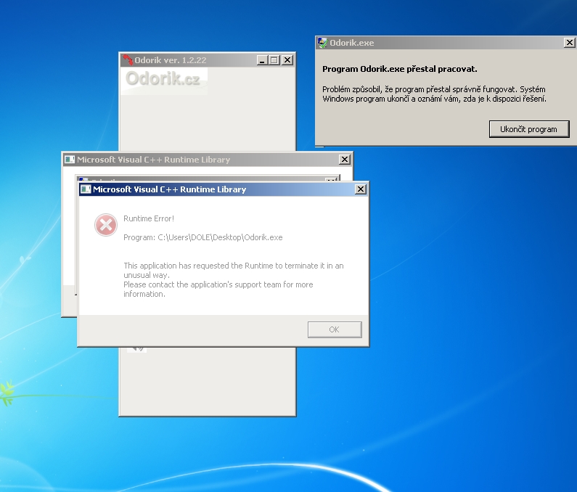Close the Odorik.exe crash dialog
The image size is (577, 492).
569,43
